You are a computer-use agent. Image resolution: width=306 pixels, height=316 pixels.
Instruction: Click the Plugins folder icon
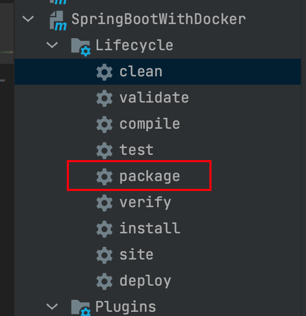pos(81,308)
